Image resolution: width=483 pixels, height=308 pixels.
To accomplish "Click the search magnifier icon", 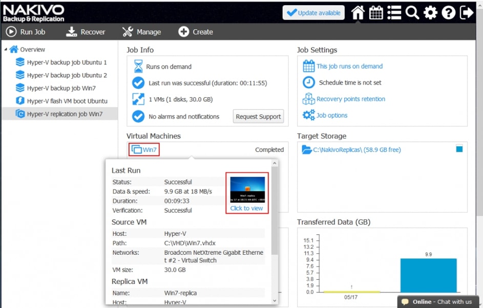I will pyautogui.click(x=412, y=13).
